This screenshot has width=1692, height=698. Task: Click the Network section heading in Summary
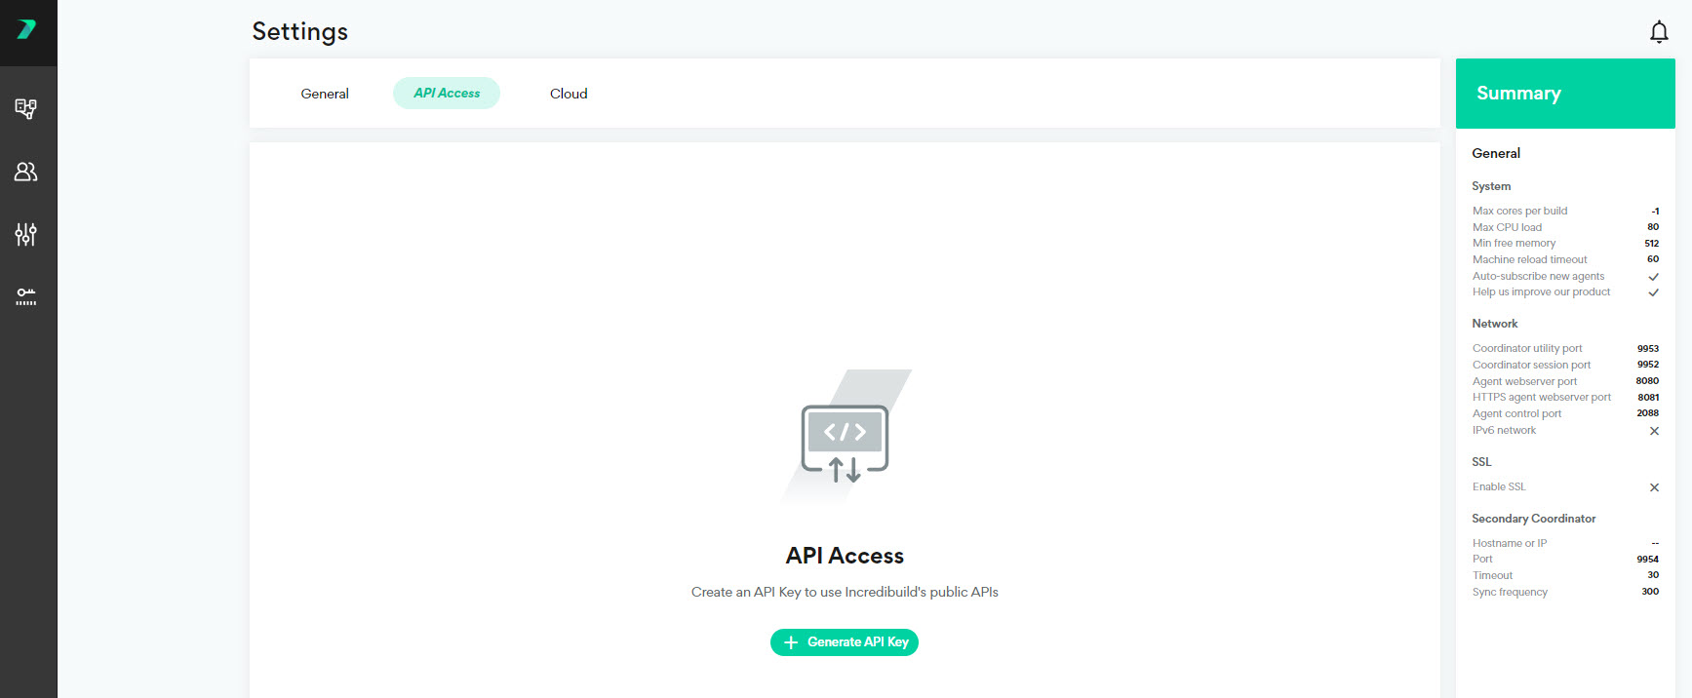[x=1494, y=324]
